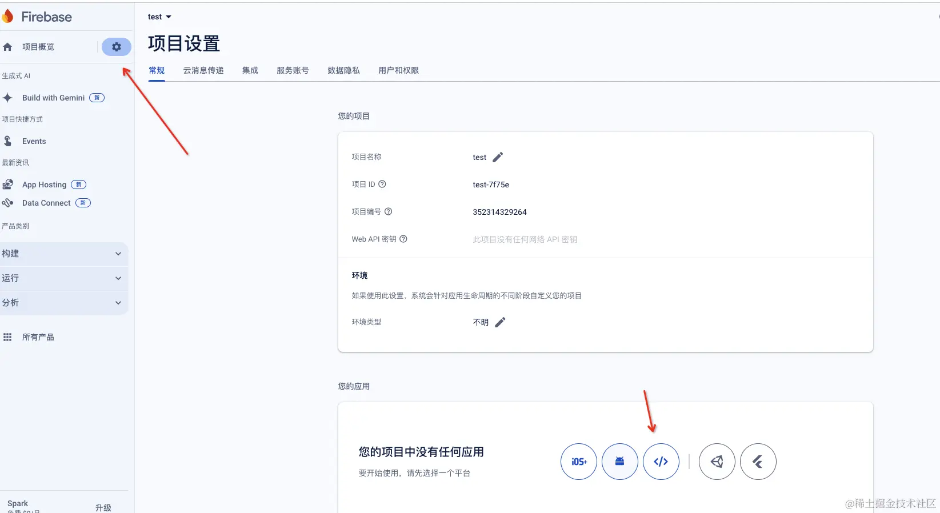This screenshot has width=940, height=513.
Task: Click help icon next to 项目编号
Action: click(388, 211)
